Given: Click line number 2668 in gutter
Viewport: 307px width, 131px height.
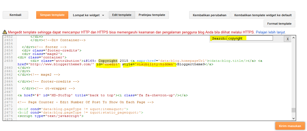Looking at the screenshot, I should pyautogui.click(x=9, y=95).
